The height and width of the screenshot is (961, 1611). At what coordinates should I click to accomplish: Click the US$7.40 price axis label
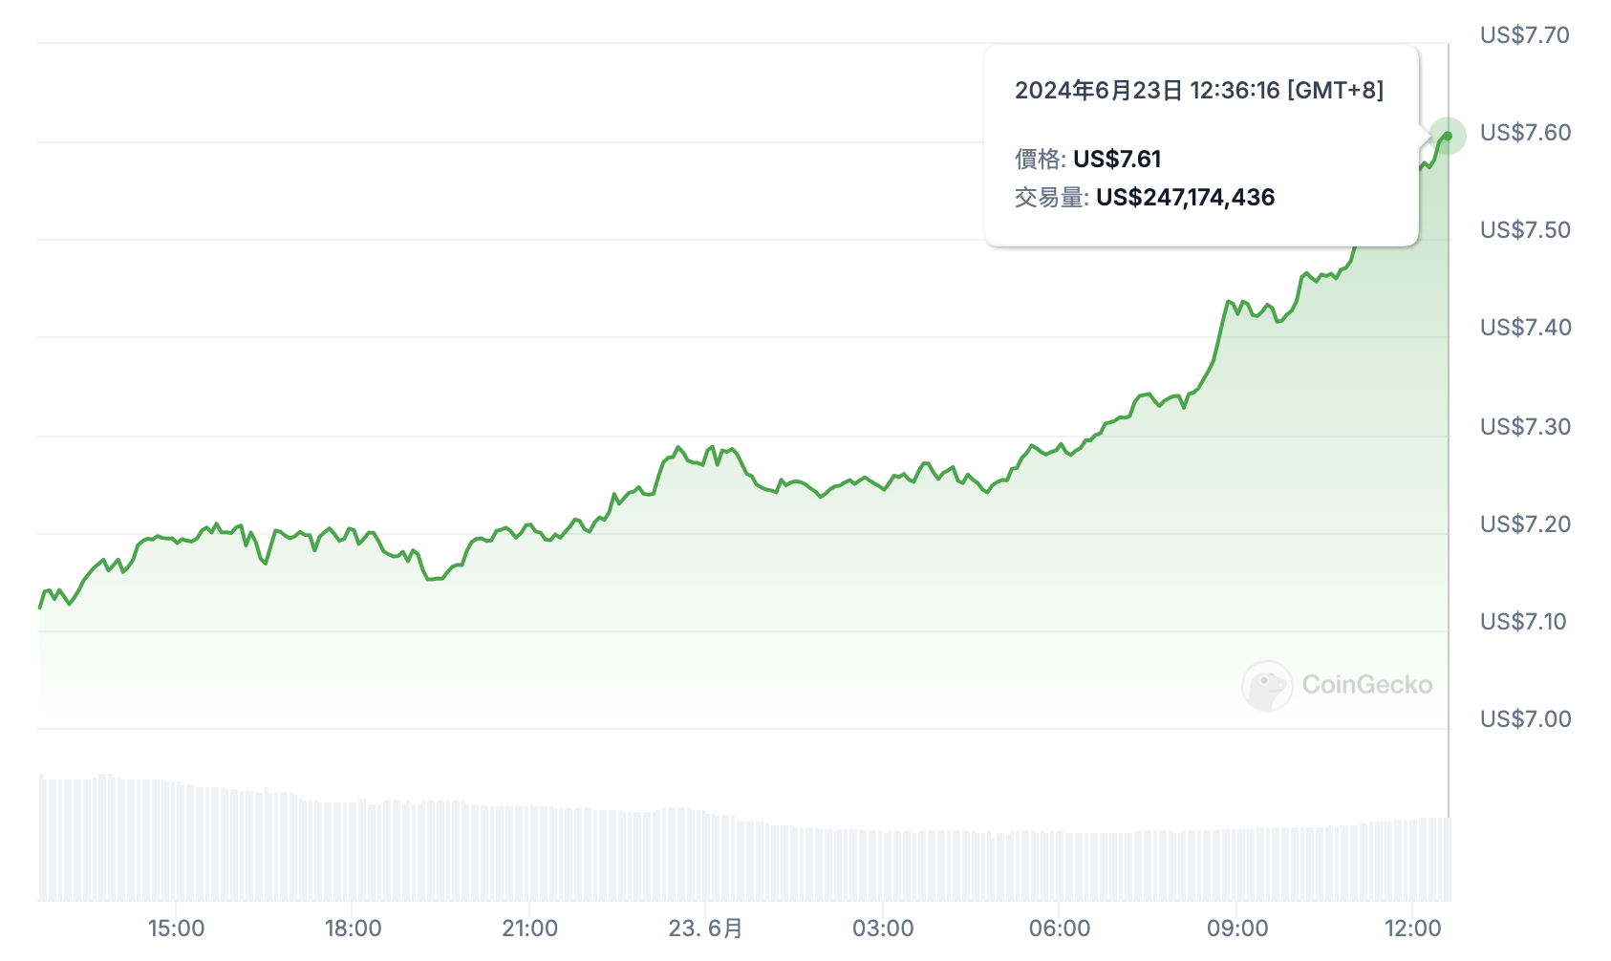click(x=1525, y=328)
